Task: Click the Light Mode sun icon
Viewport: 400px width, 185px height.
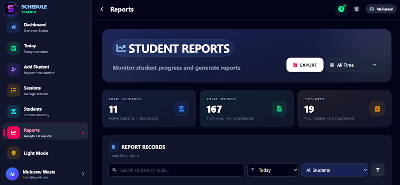Action: [x=13, y=153]
